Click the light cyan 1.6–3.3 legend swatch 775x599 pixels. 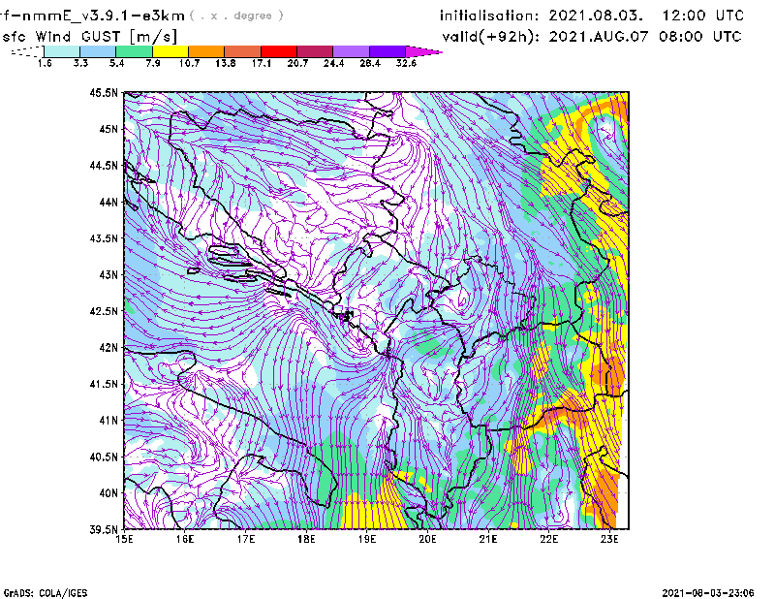[62, 51]
